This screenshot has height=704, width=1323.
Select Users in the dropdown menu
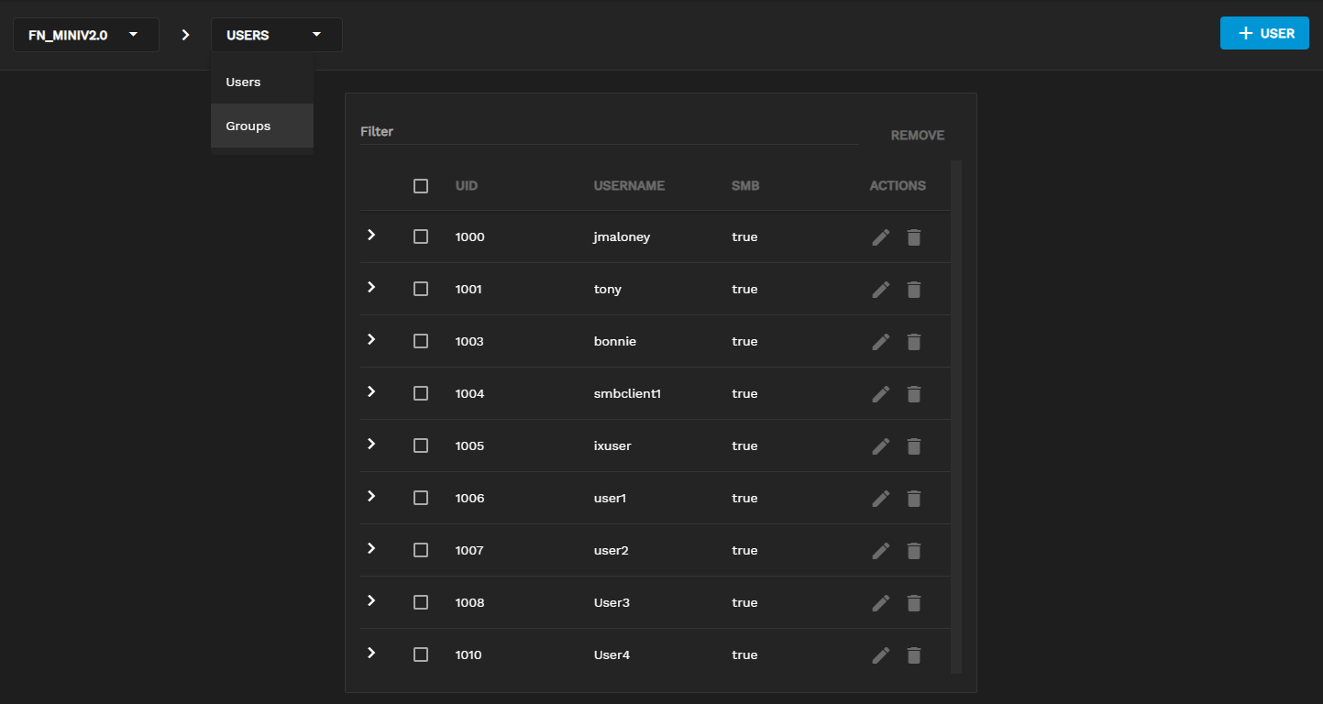click(x=244, y=82)
